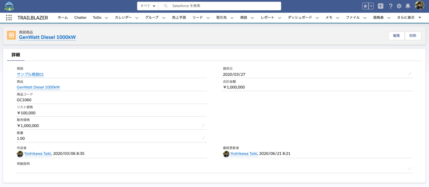
Task: Open 作成者 Yoshikawa Taiki link
Action: tap(38, 154)
